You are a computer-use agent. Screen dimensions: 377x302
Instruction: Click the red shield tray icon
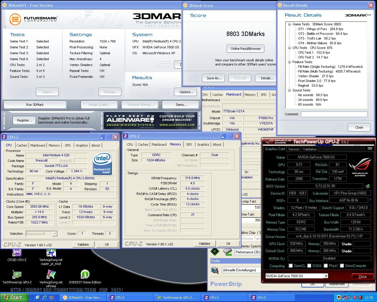coord(355,298)
